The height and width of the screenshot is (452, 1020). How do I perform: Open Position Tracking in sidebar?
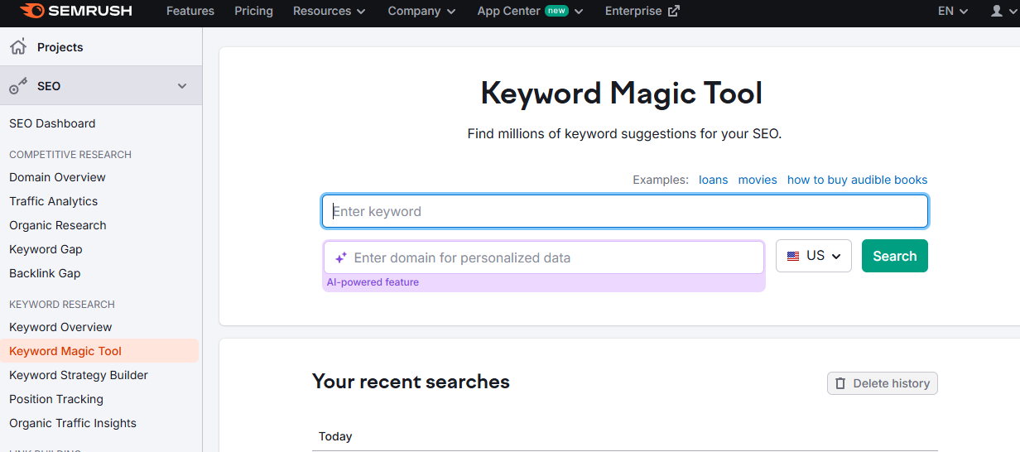click(x=56, y=399)
